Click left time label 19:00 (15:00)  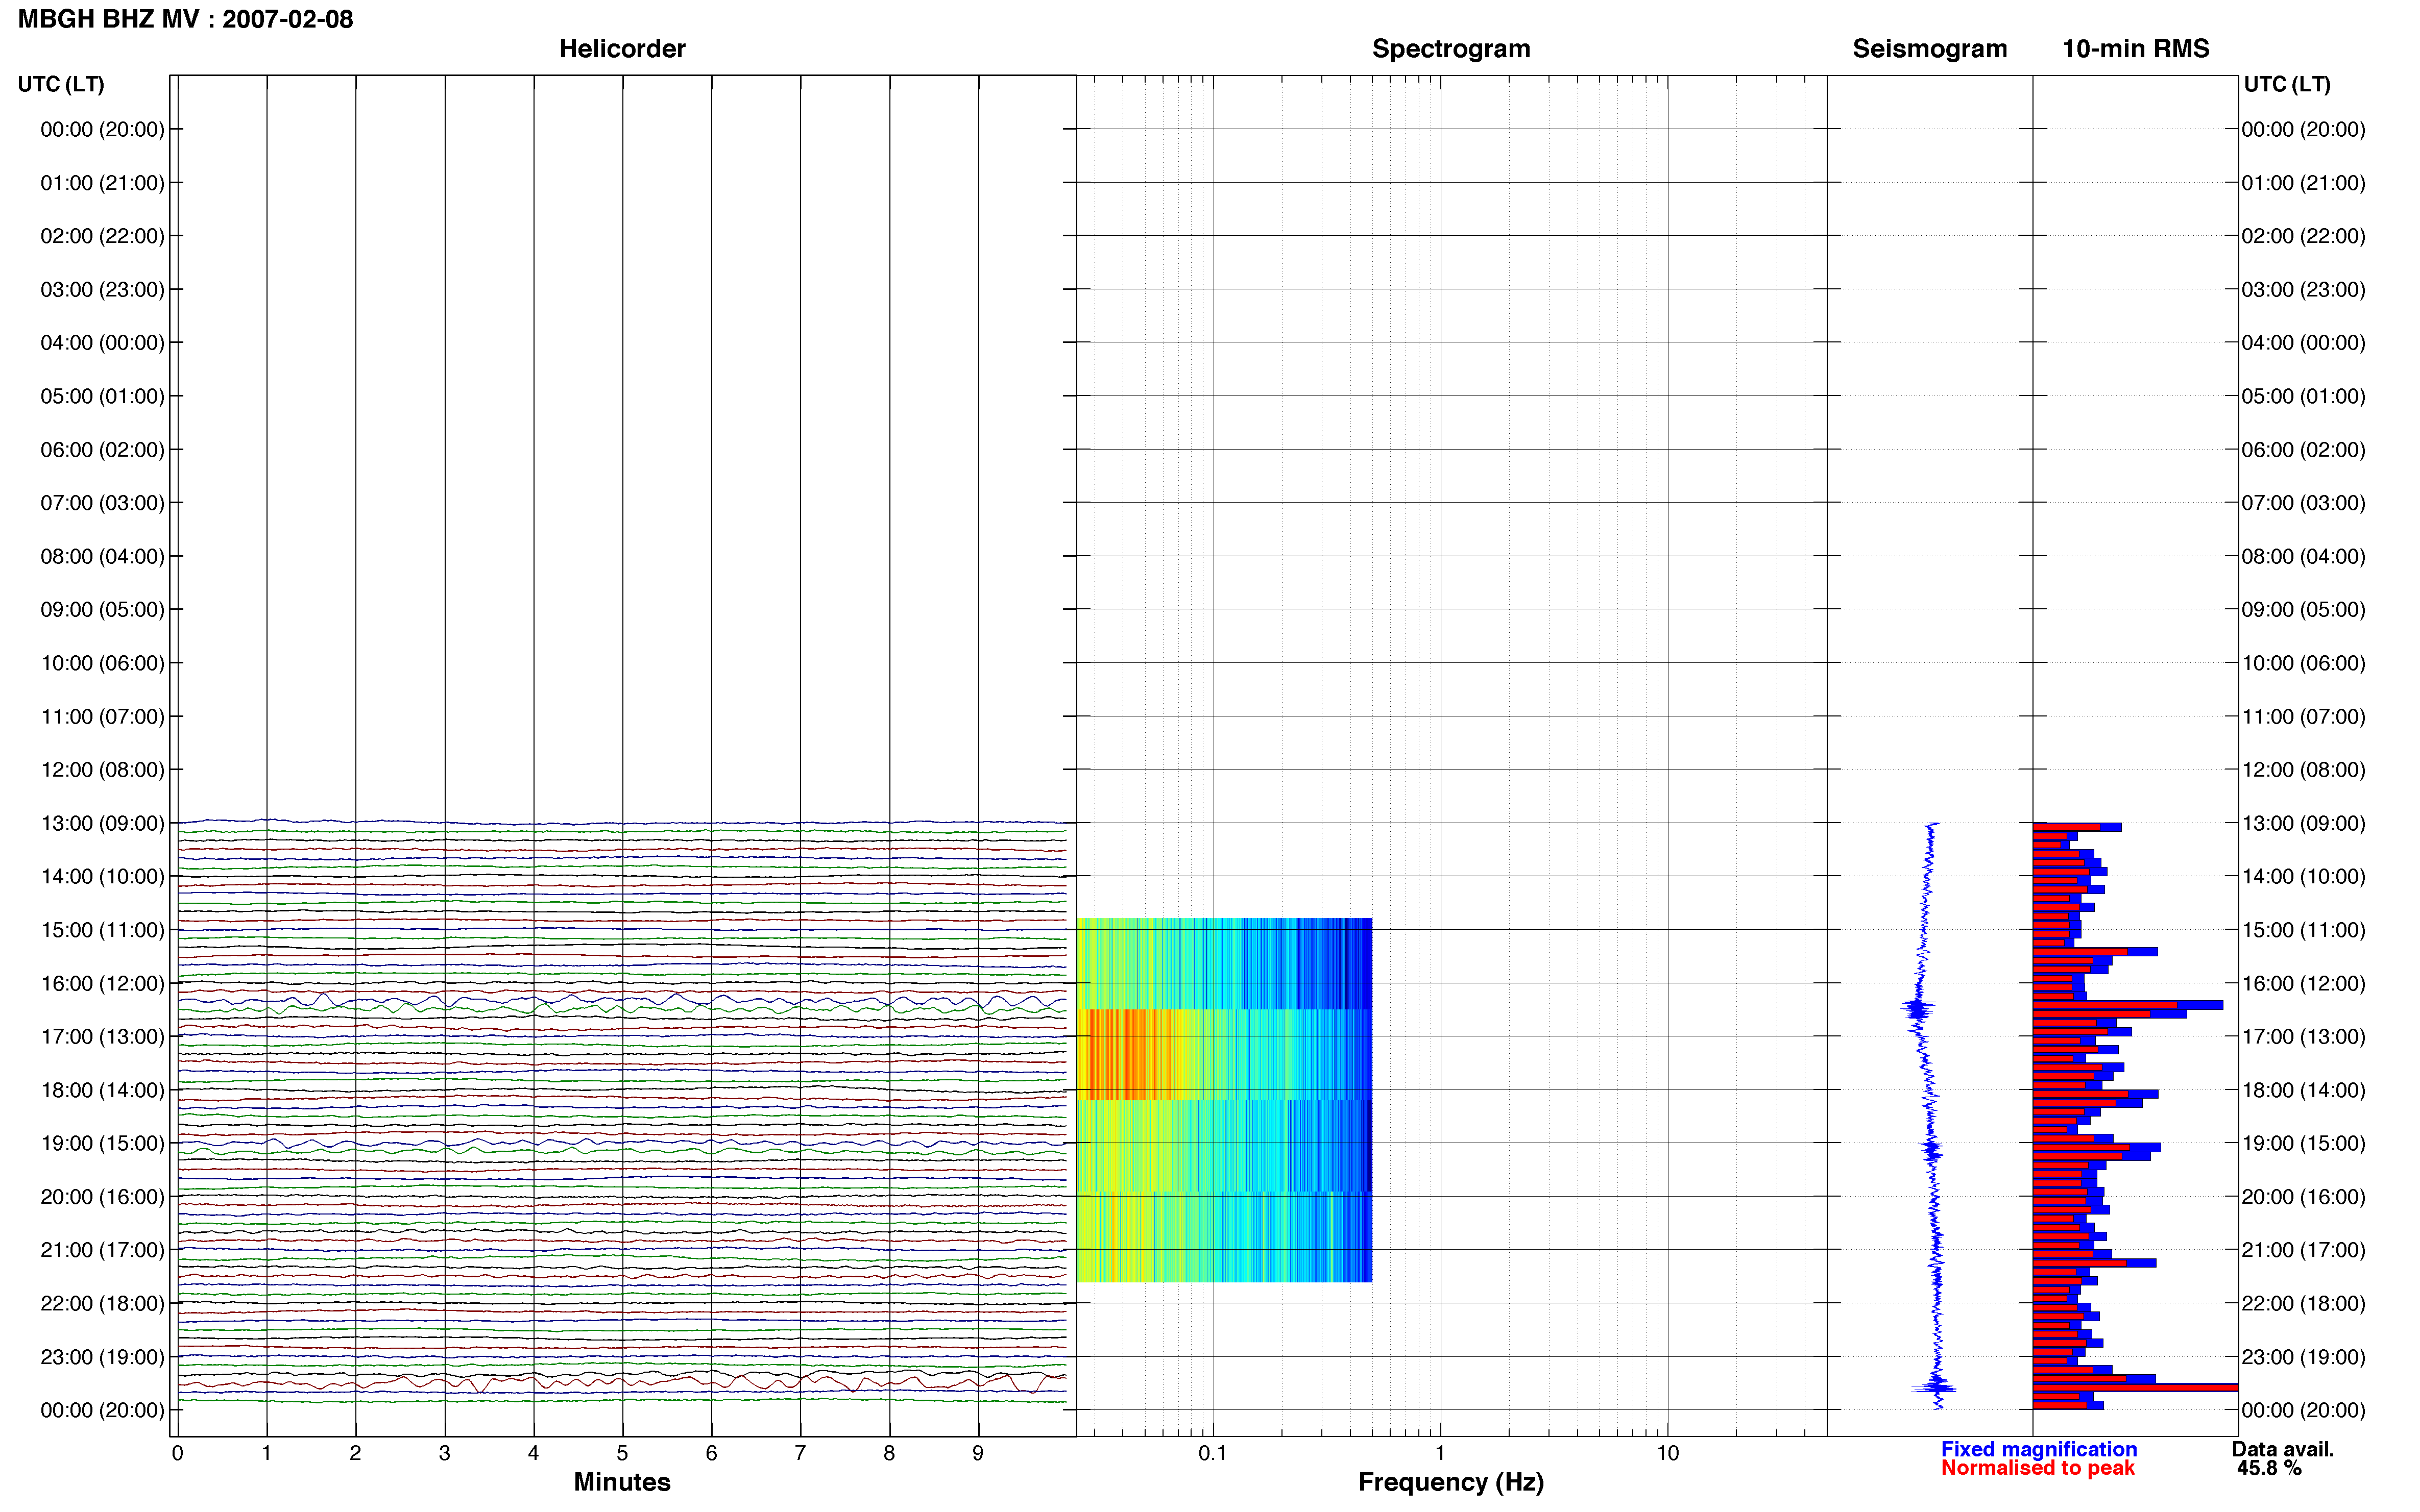102,1143
